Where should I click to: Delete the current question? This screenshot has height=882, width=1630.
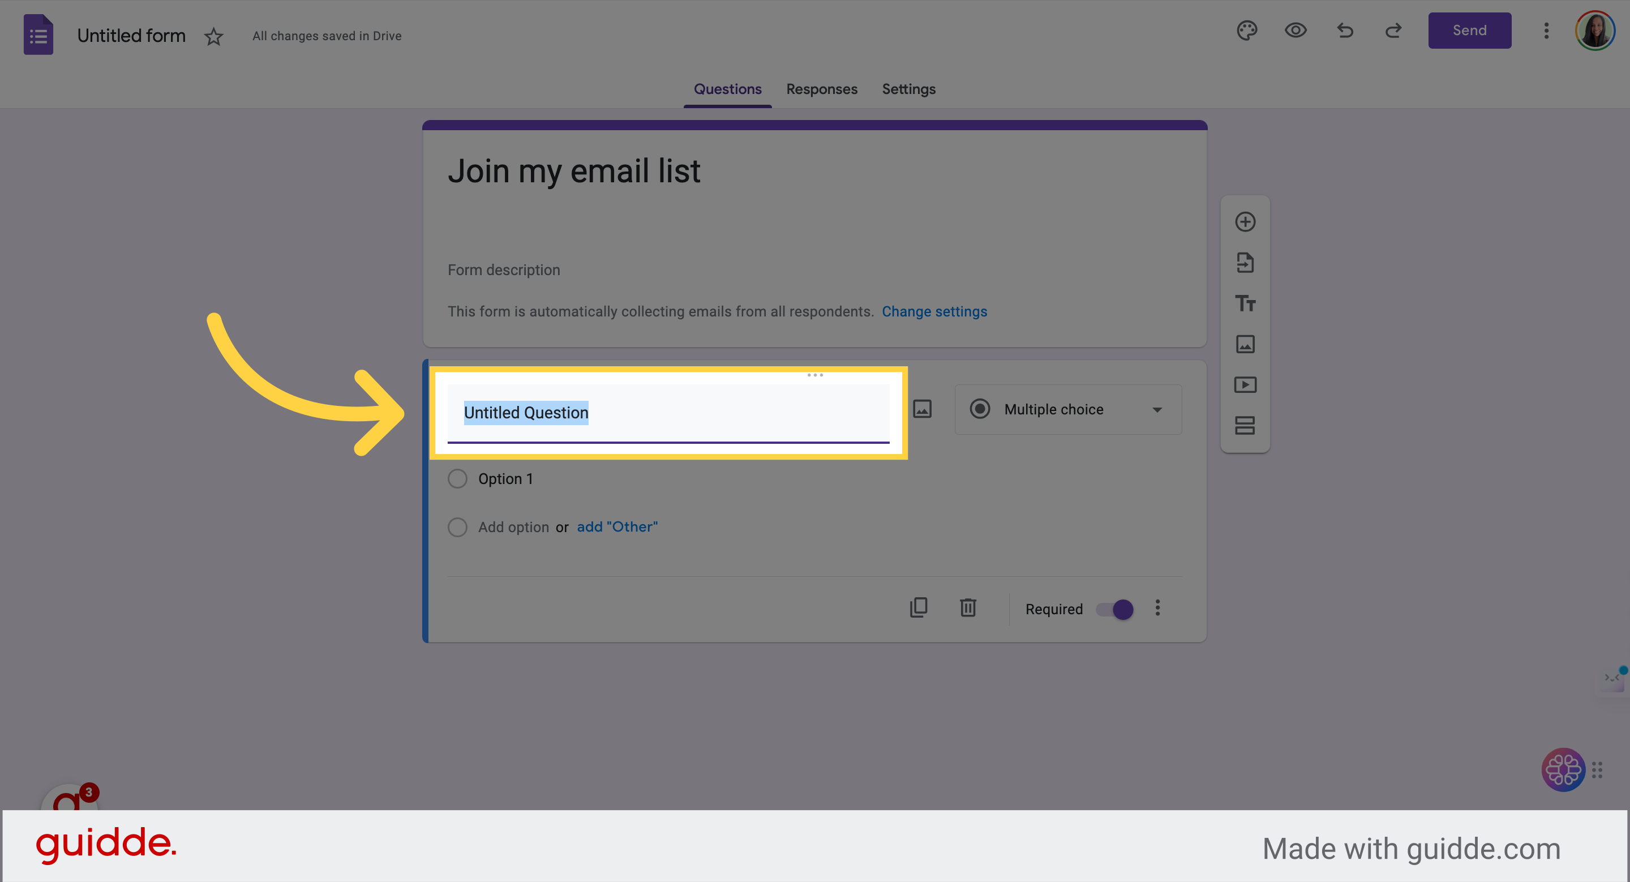967,607
